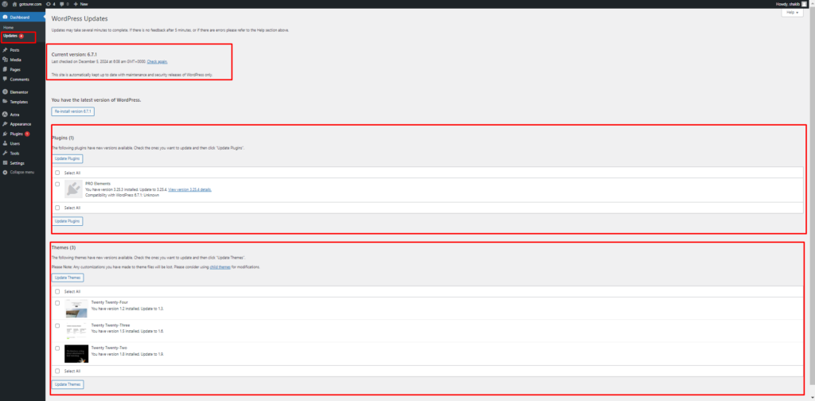Tick the top Select All checkbox in Plugins
This screenshot has width=815, height=401.
pos(57,173)
